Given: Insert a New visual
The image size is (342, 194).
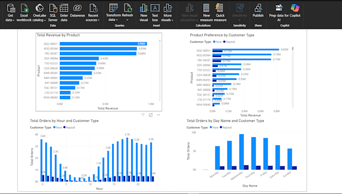Looking at the screenshot, I should tap(144, 13).
